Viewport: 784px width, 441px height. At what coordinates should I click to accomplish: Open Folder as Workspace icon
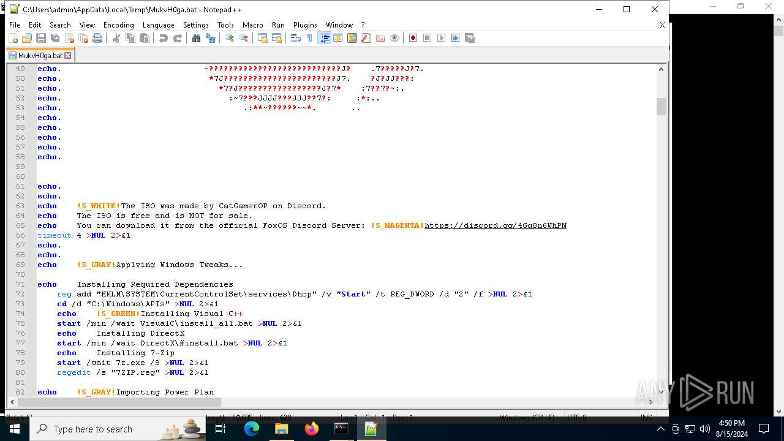point(380,38)
